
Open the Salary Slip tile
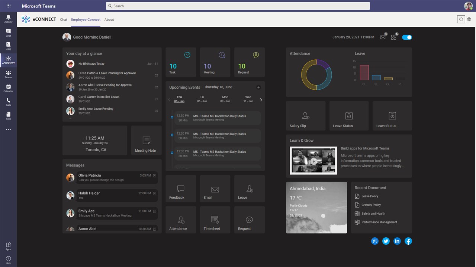[306, 116]
